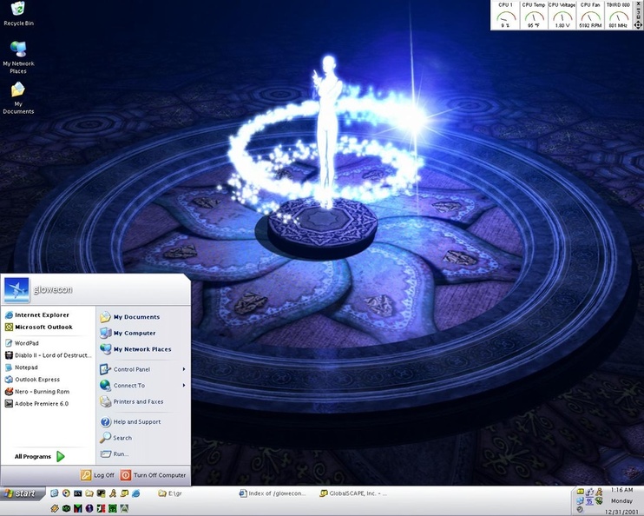The height and width of the screenshot is (516, 644).
Task: Switch to Index of /glowecon taskbar window
Action: pyautogui.click(x=273, y=493)
